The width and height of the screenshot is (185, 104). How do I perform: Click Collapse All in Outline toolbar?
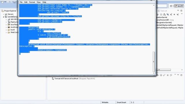161,14
